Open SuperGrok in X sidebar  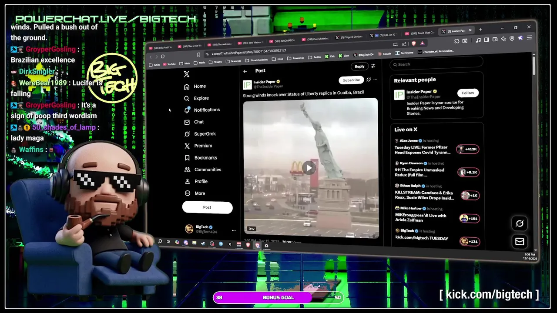[x=200, y=134]
